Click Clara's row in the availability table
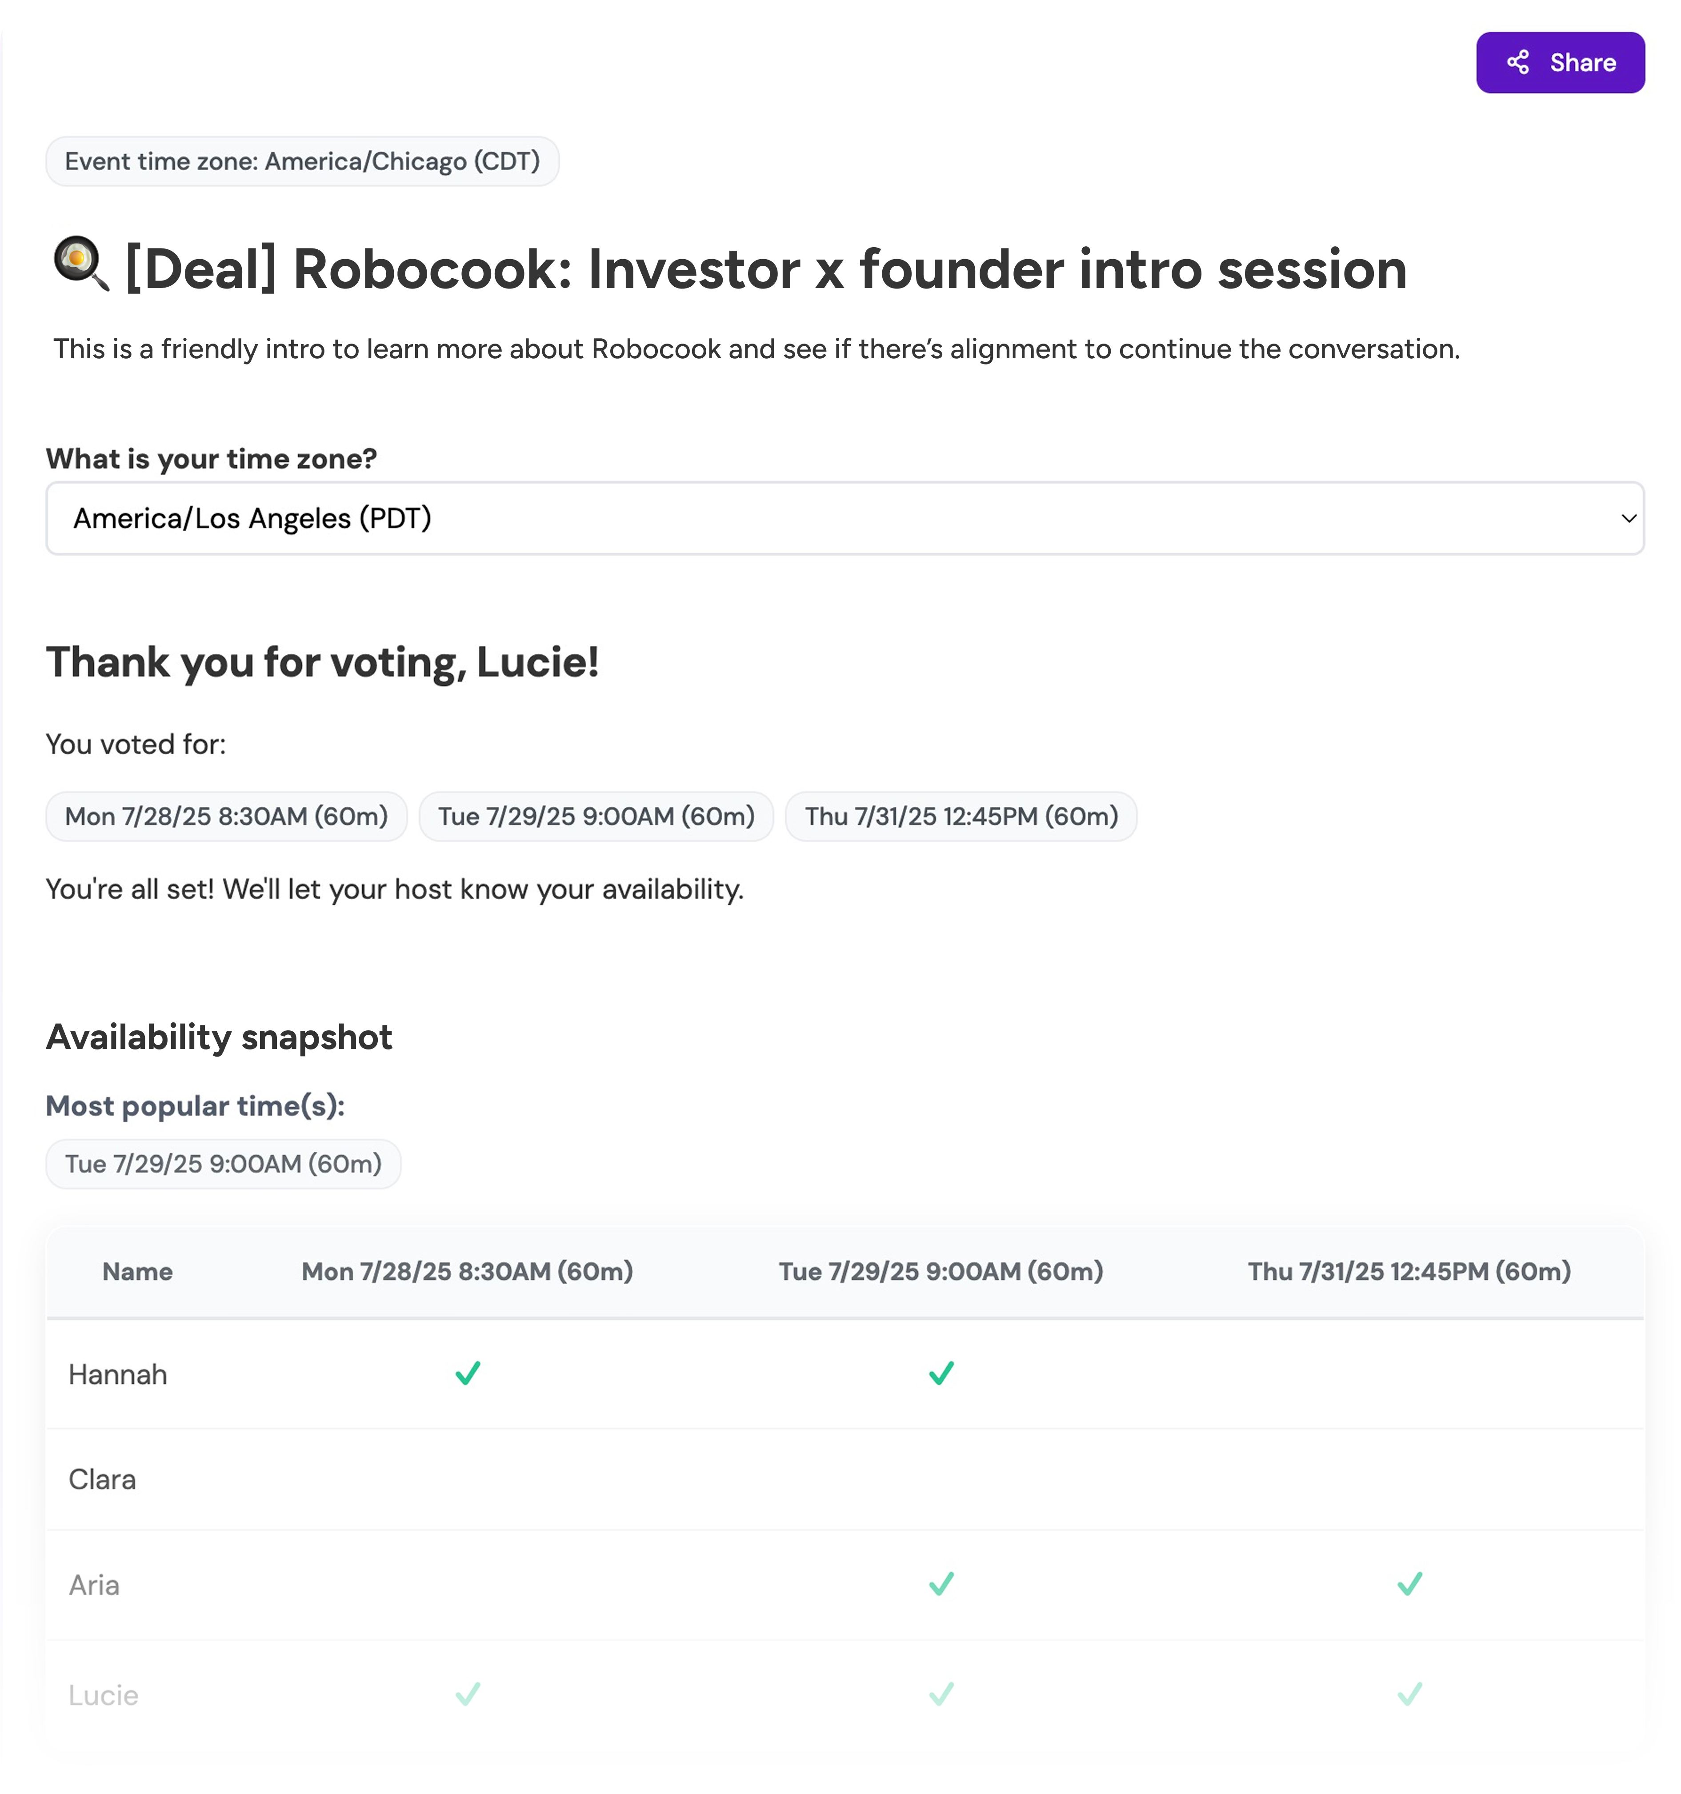This screenshot has height=1794, width=1681. point(102,1478)
